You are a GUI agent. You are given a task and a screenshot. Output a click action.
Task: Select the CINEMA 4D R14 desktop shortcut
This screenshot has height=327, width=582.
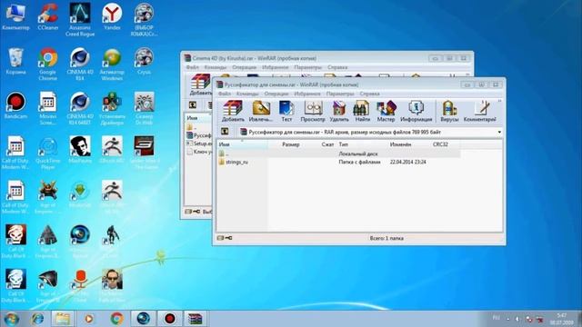click(x=80, y=64)
